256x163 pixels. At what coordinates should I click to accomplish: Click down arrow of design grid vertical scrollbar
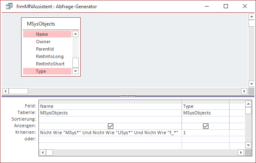click(x=248, y=145)
